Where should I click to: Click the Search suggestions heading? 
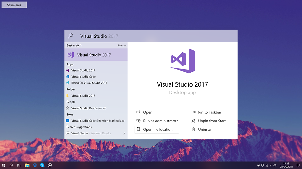(x=79, y=127)
